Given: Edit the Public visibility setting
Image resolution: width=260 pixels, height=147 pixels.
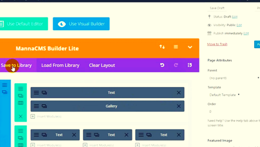Looking at the screenshot, I should point(239,25).
